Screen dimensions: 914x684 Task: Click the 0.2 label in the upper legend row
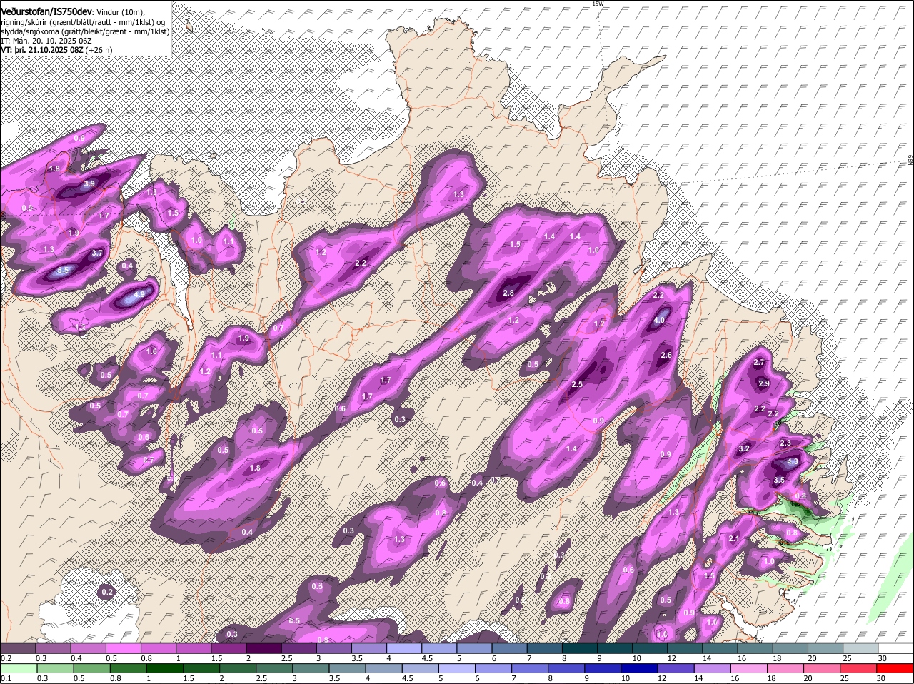(6, 658)
